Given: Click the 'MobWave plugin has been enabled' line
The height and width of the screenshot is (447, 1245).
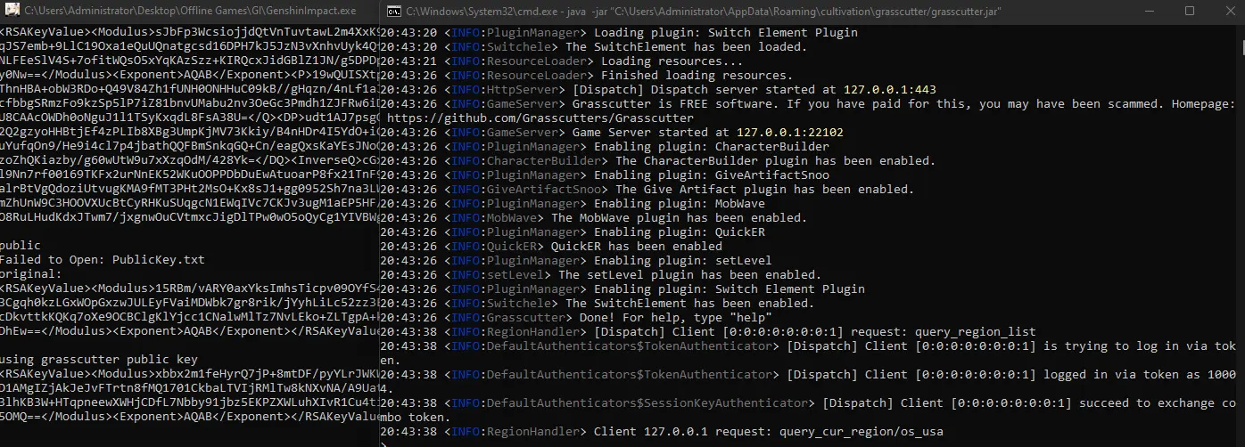Looking at the screenshot, I should (x=679, y=218).
